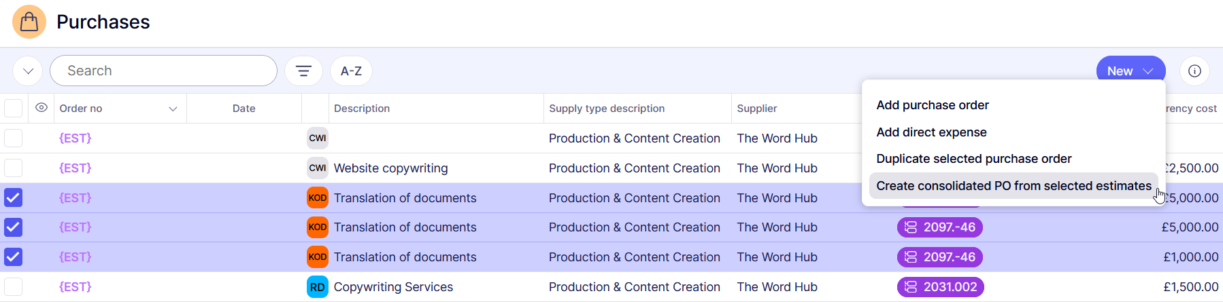Open {EST} link on Copywriting Services row

(x=75, y=287)
